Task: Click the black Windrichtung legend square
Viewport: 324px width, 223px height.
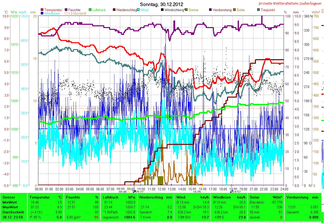Action: click(162, 10)
